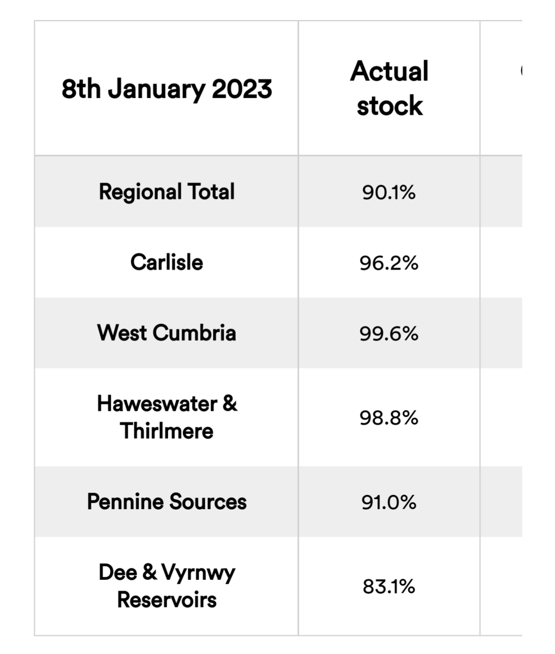
Task: Select the Pennine Sources row label
Action: (166, 501)
